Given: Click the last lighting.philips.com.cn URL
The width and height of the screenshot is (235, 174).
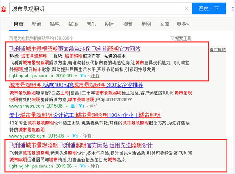Looking at the screenshot, I should click(31, 166).
